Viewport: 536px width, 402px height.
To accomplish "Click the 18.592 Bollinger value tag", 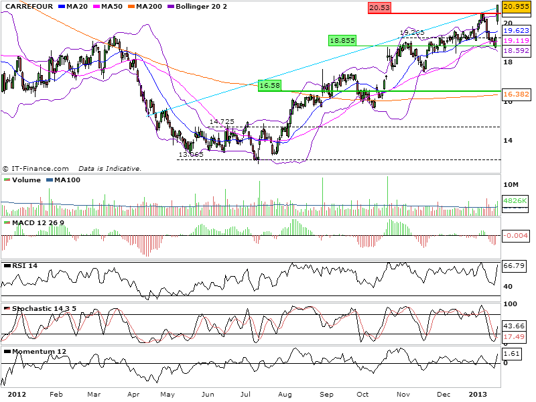I will coord(516,51).
